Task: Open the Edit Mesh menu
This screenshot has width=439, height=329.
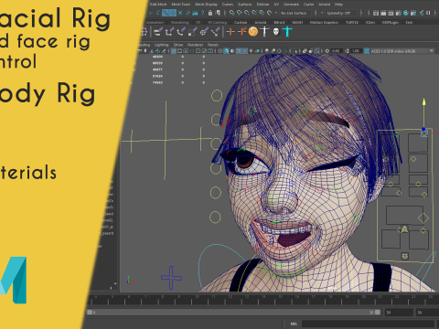Action: 158,5
